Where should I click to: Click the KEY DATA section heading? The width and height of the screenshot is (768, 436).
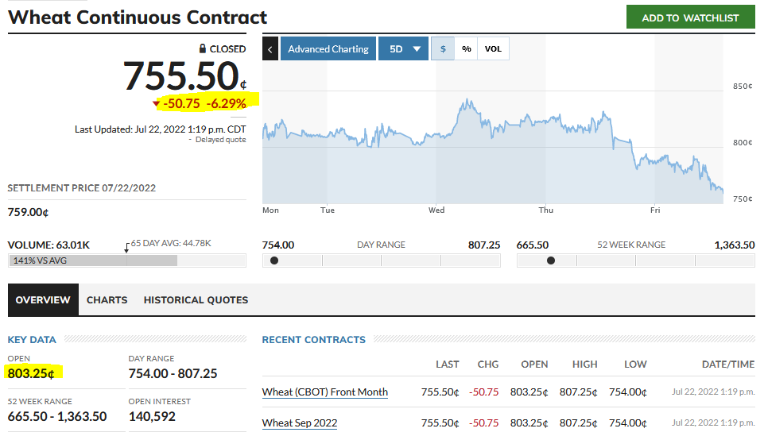click(32, 340)
